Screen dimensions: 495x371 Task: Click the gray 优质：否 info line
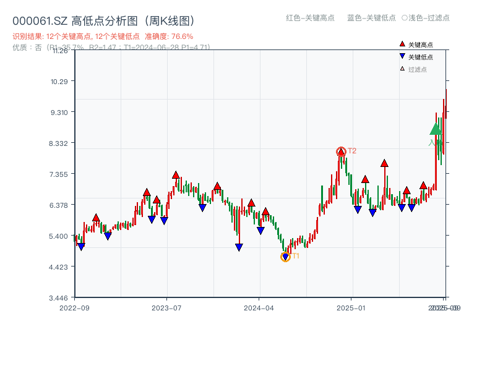coord(111,48)
